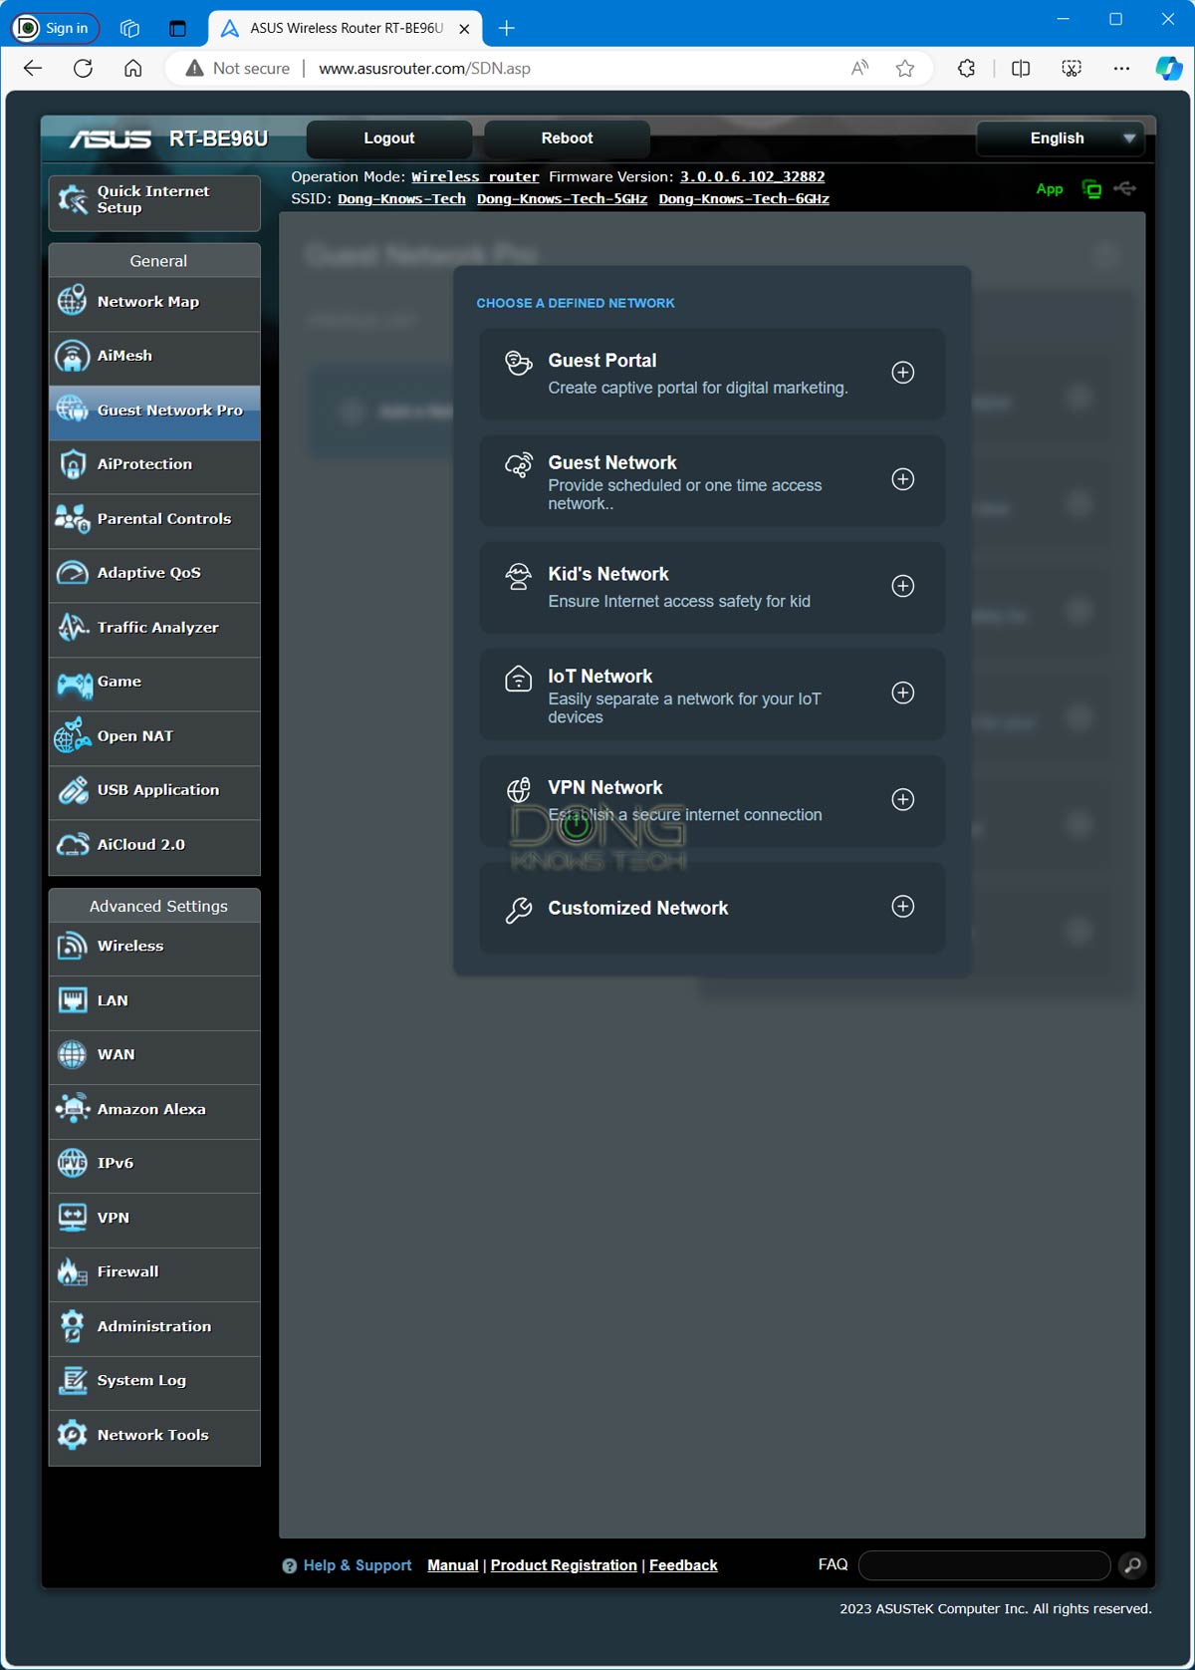
Task: Focus the FAQ search field
Action: point(984,1565)
